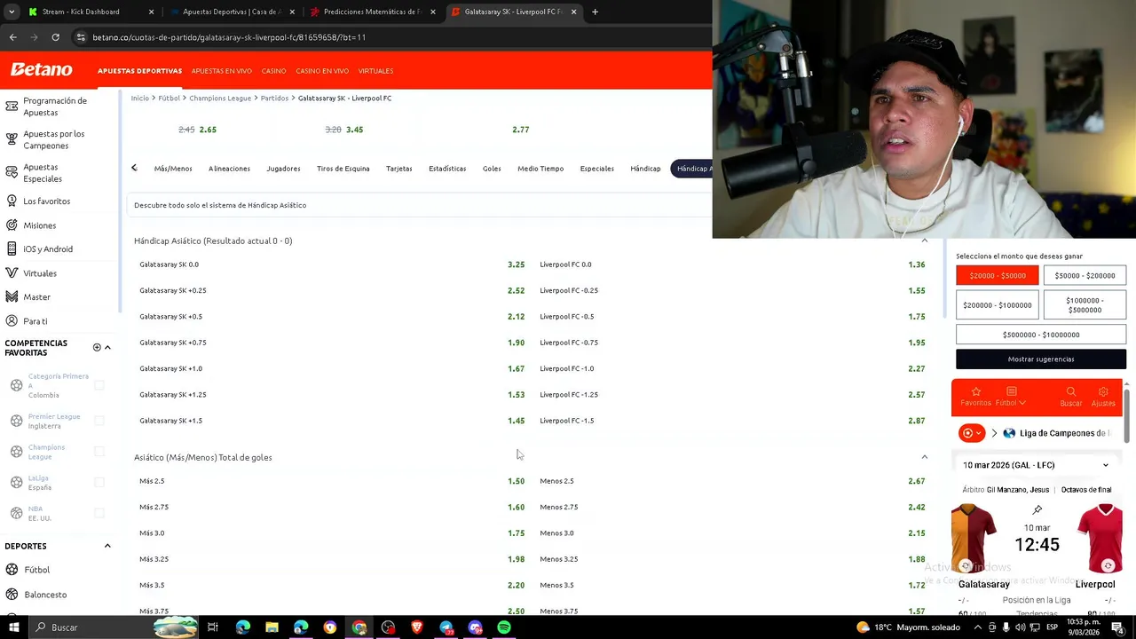The image size is (1136, 639).
Task: Open Brave browser from taskbar
Action: [x=417, y=627]
